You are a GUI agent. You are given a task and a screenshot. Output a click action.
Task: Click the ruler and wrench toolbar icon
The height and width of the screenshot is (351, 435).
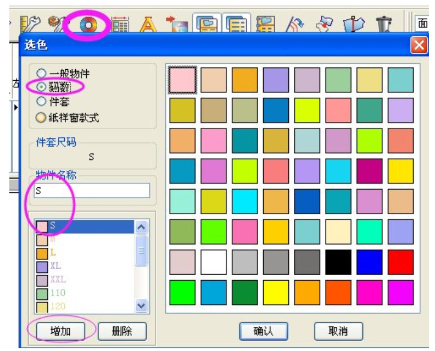click(30, 24)
